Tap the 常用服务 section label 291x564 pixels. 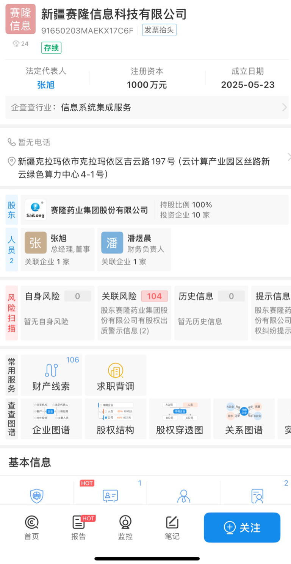pos(12,375)
